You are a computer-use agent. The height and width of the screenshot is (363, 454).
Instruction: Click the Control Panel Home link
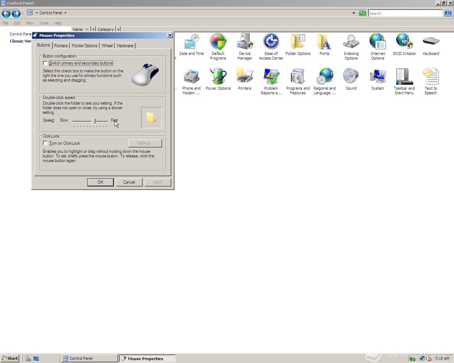tap(21, 34)
